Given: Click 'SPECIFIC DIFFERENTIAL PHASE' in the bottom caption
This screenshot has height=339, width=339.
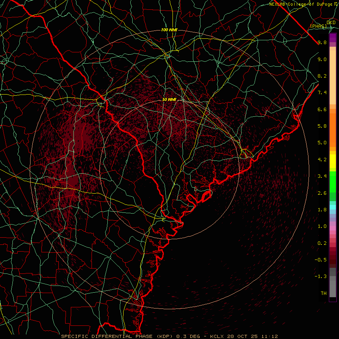Looking at the screenshot, I should tap(107, 336).
